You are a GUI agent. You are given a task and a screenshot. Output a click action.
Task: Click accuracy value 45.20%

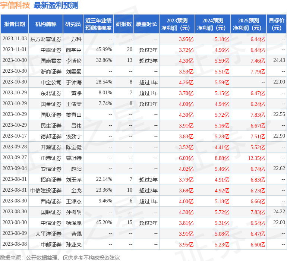[x=104, y=222]
